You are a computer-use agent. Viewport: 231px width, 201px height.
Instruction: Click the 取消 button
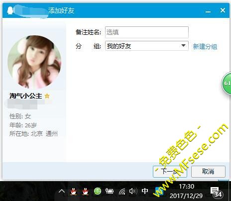[208, 172]
